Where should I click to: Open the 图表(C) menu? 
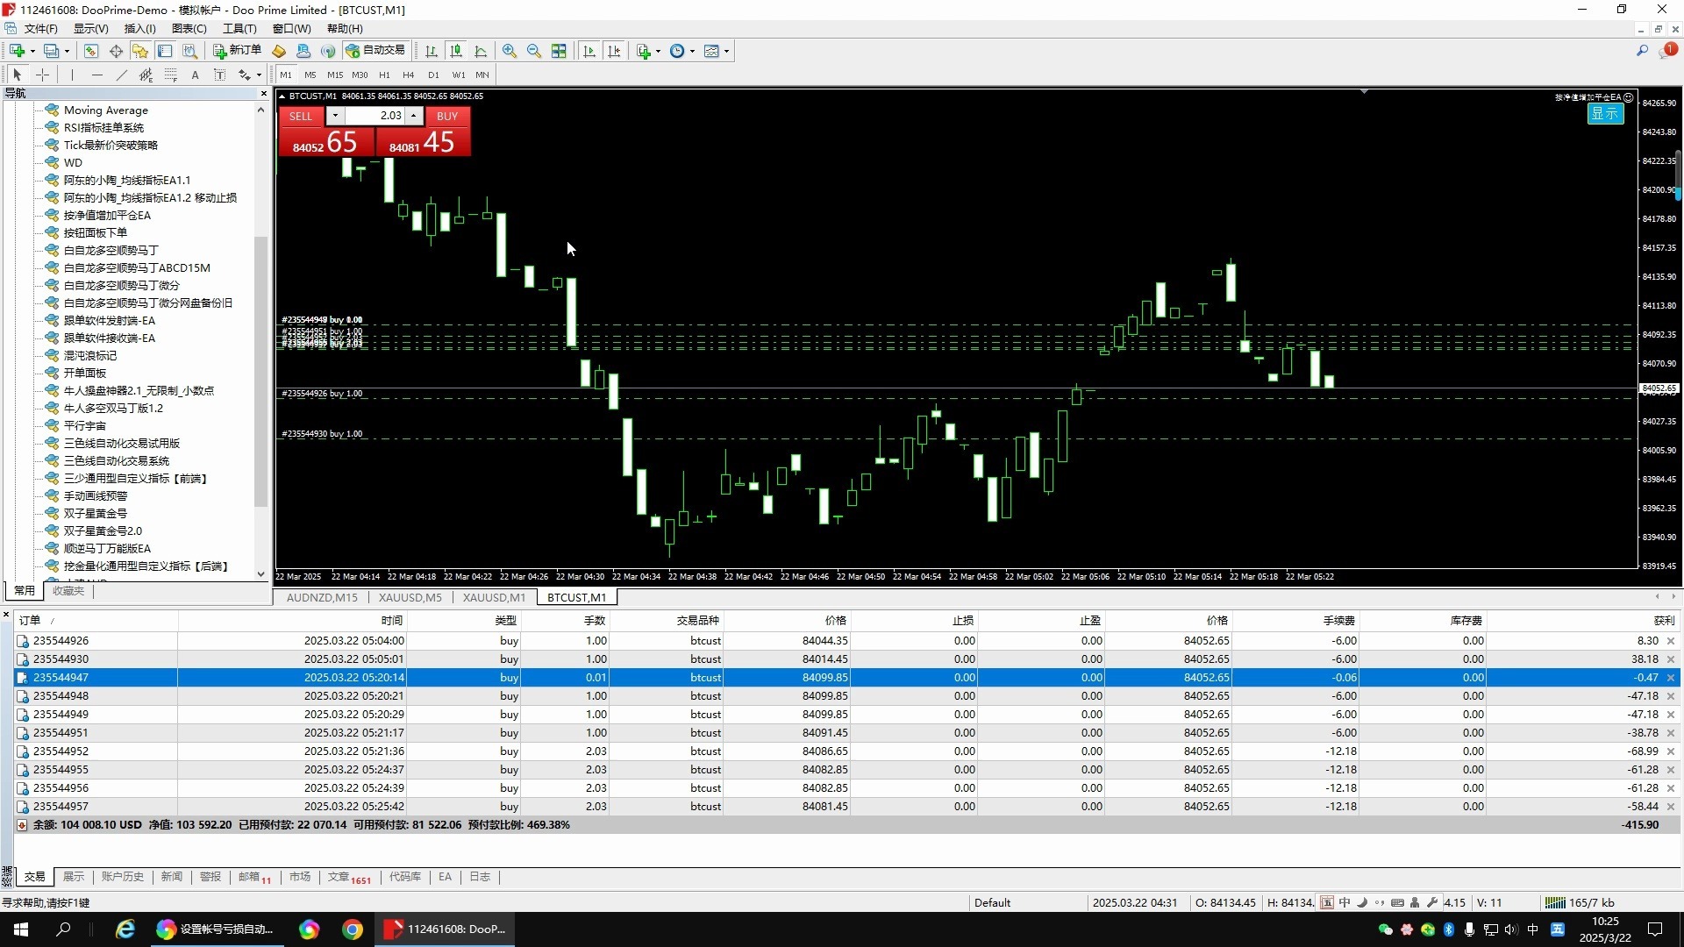coord(189,29)
